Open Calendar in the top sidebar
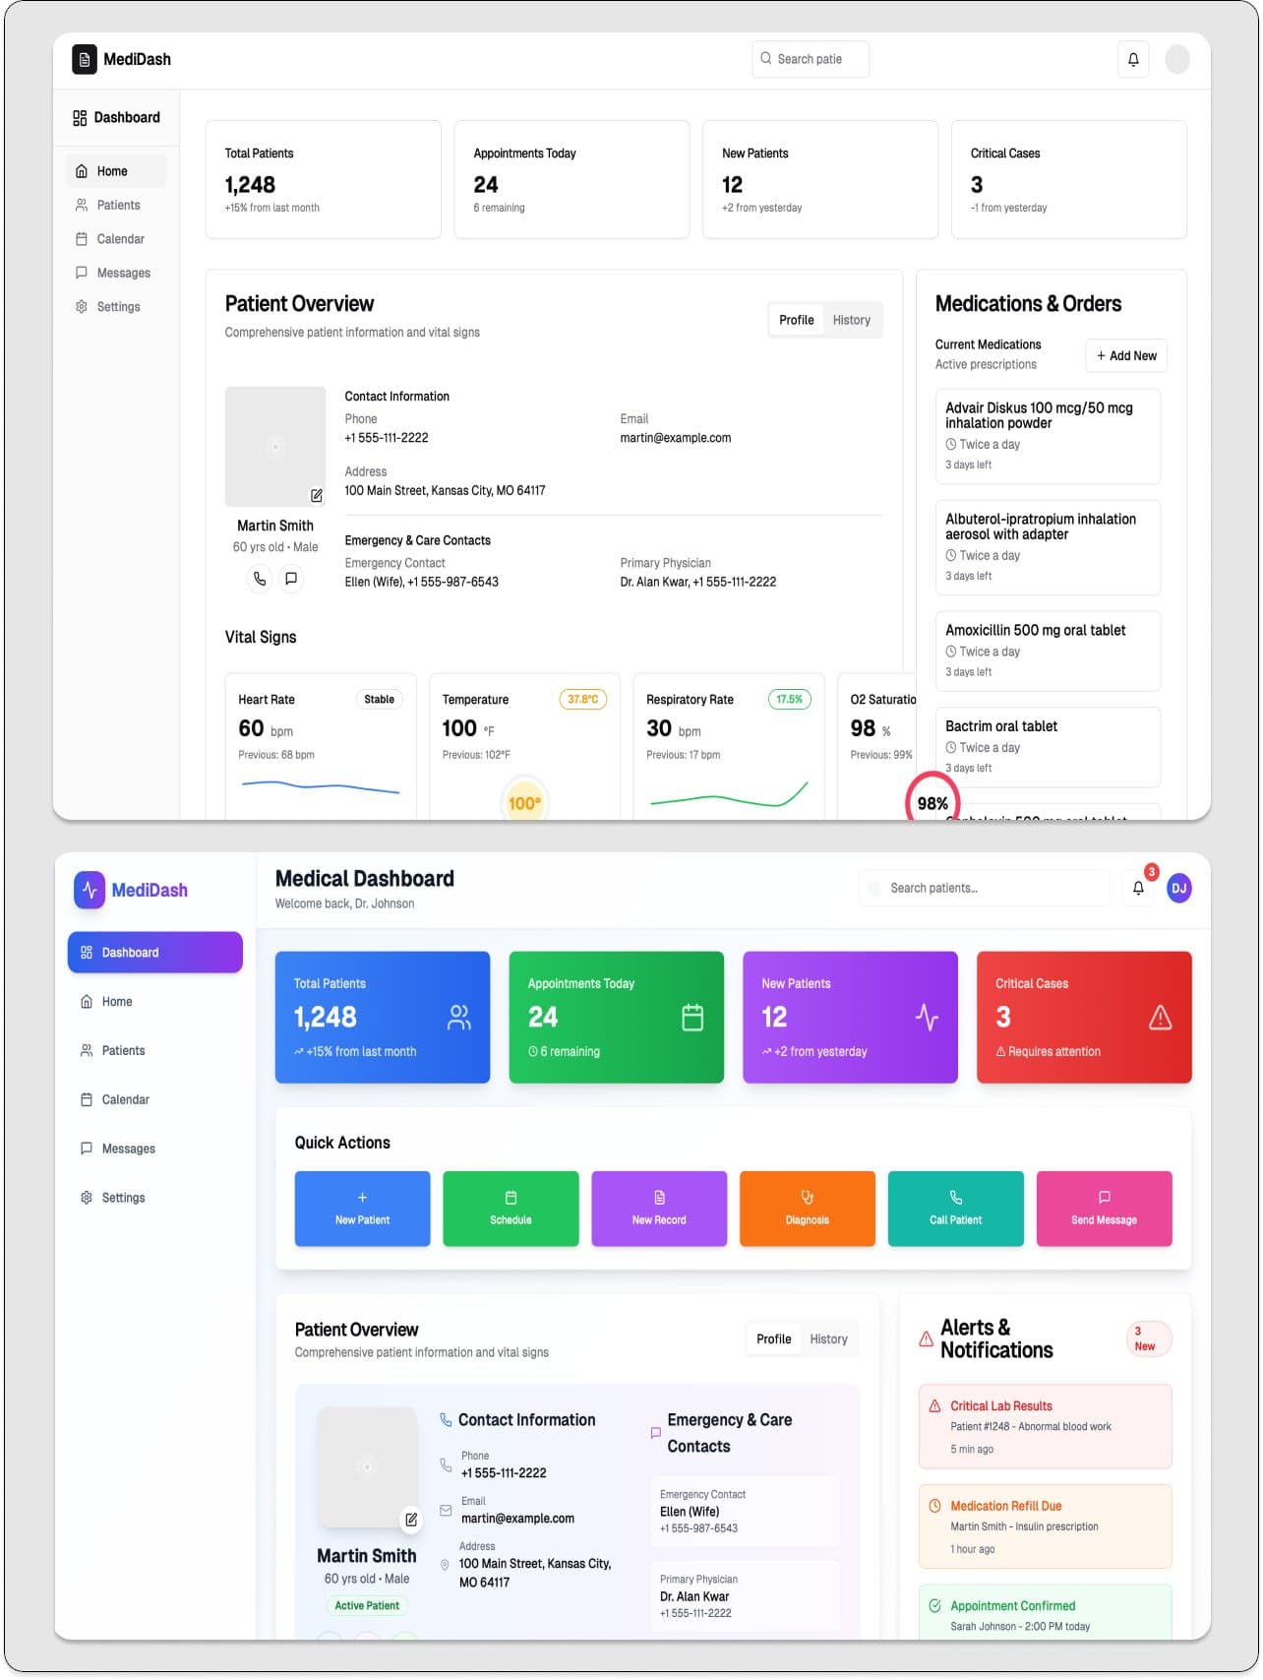 [116, 239]
